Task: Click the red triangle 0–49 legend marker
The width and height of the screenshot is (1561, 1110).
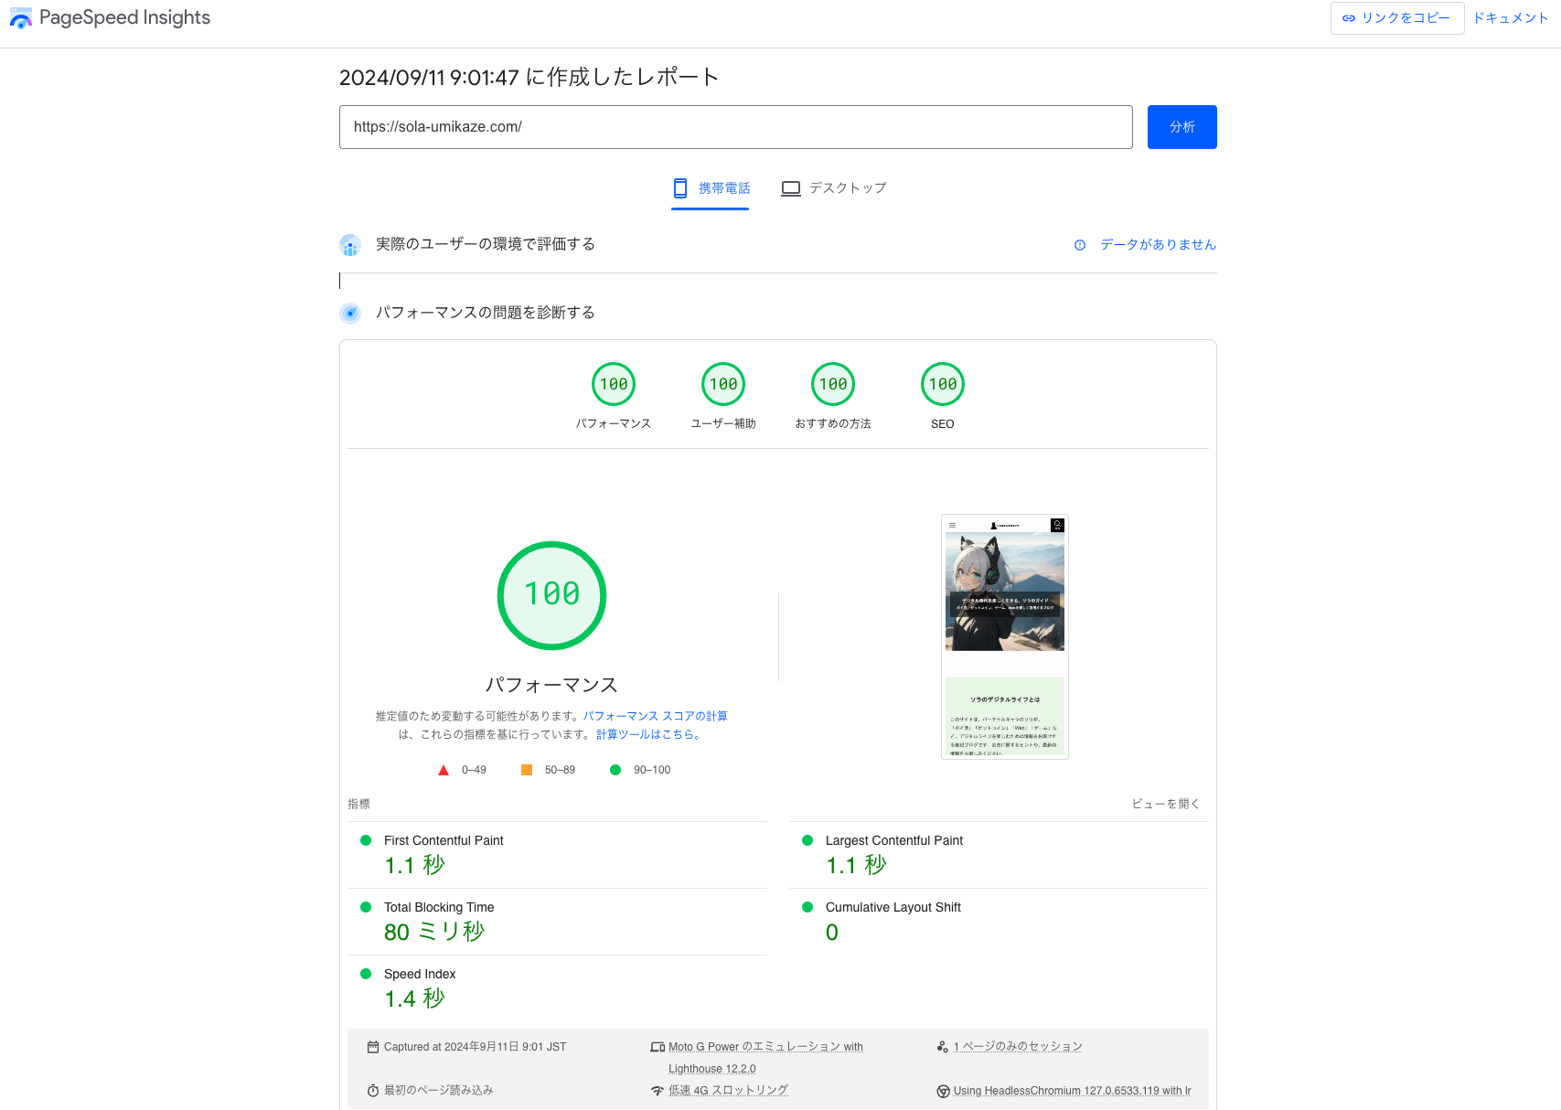Action: click(444, 770)
